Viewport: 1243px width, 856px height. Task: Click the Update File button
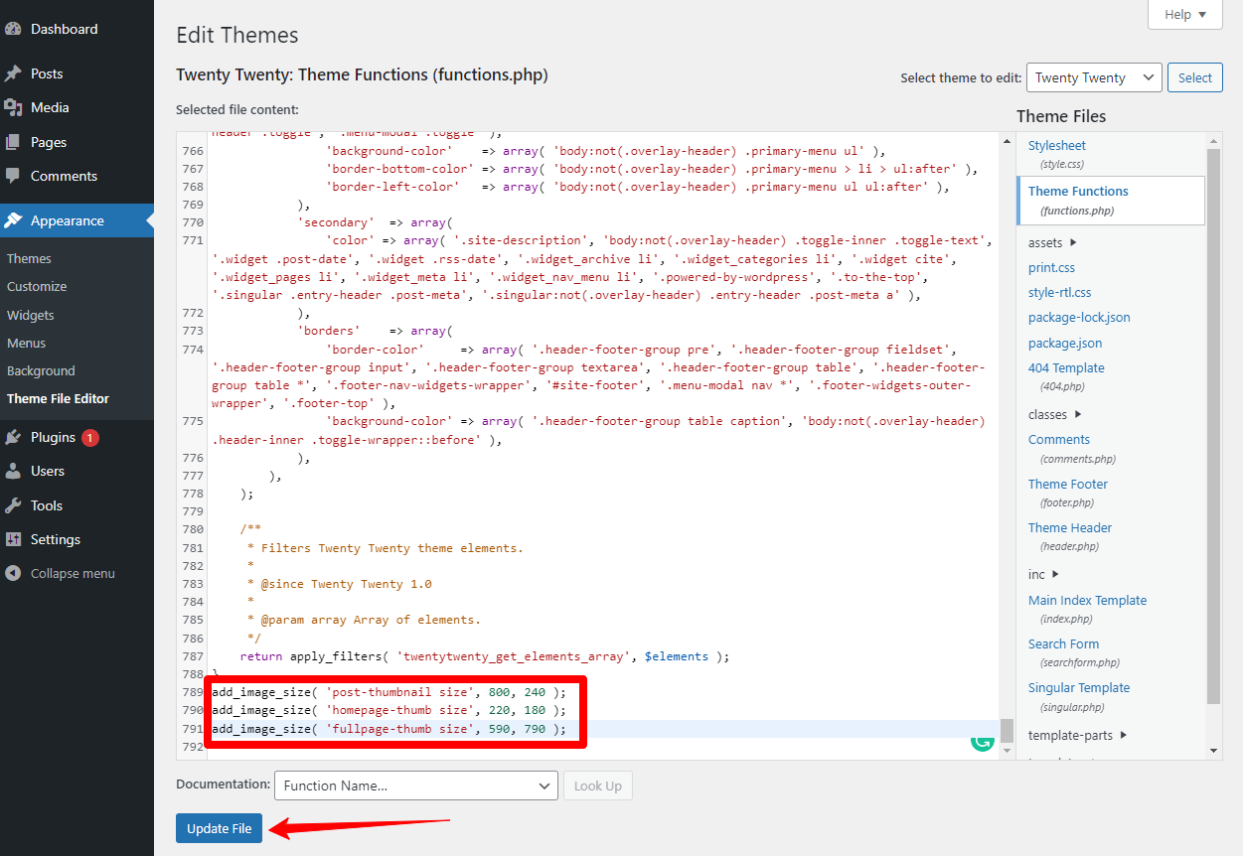(x=219, y=827)
